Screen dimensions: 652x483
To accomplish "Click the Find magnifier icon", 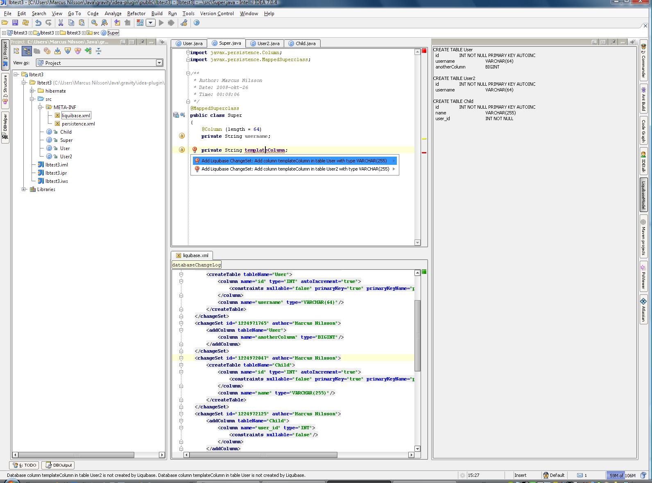I will click(94, 23).
